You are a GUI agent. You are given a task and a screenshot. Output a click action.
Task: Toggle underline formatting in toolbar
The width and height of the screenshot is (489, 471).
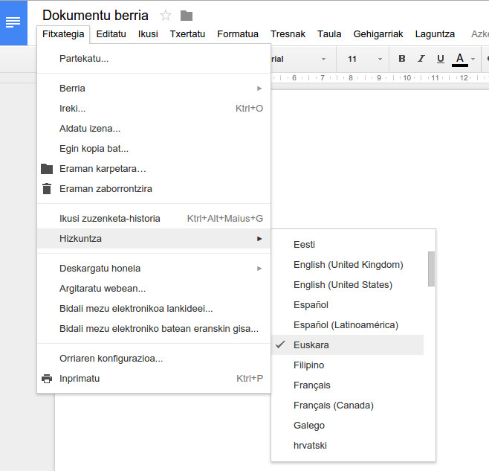click(441, 59)
